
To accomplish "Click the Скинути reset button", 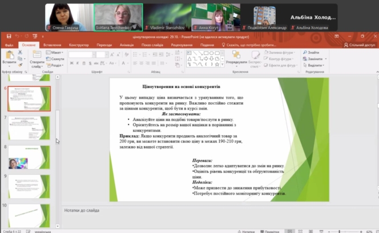I will coord(57,58).
